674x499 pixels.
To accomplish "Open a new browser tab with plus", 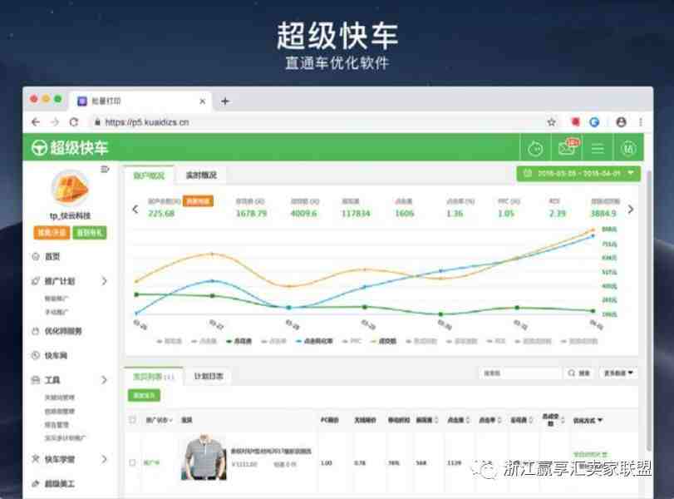I will (x=225, y=101).
